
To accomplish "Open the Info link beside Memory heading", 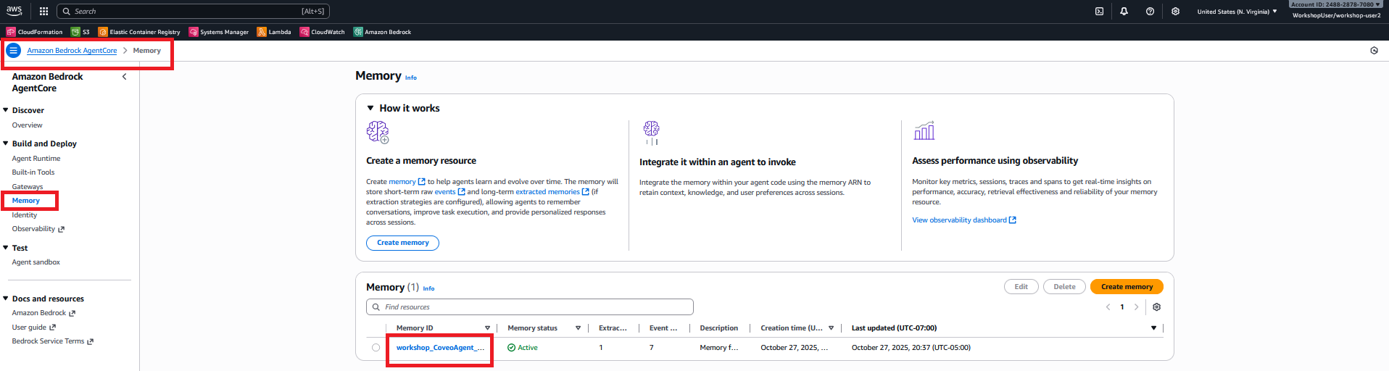I will pos(411,78).
